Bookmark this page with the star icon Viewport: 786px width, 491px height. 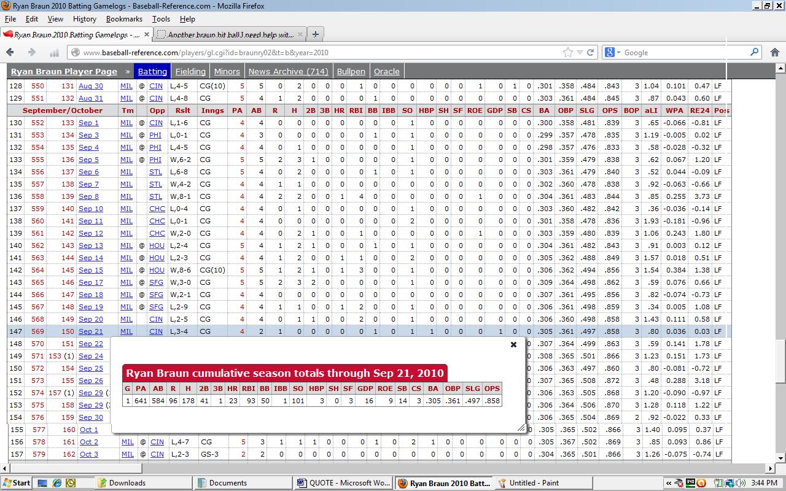[x=568, y=52]
